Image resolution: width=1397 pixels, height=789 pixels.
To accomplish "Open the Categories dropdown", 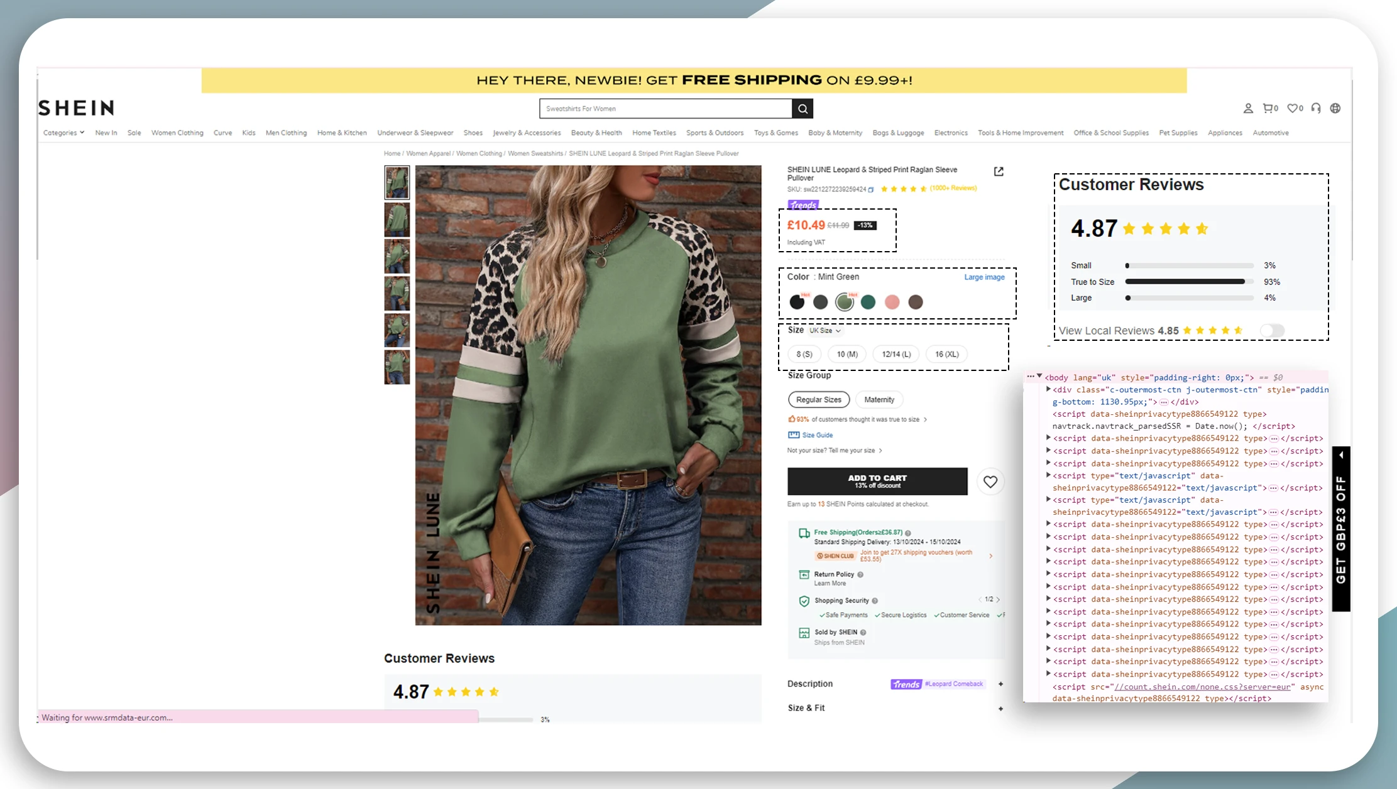I will click(x=63, y=133).
